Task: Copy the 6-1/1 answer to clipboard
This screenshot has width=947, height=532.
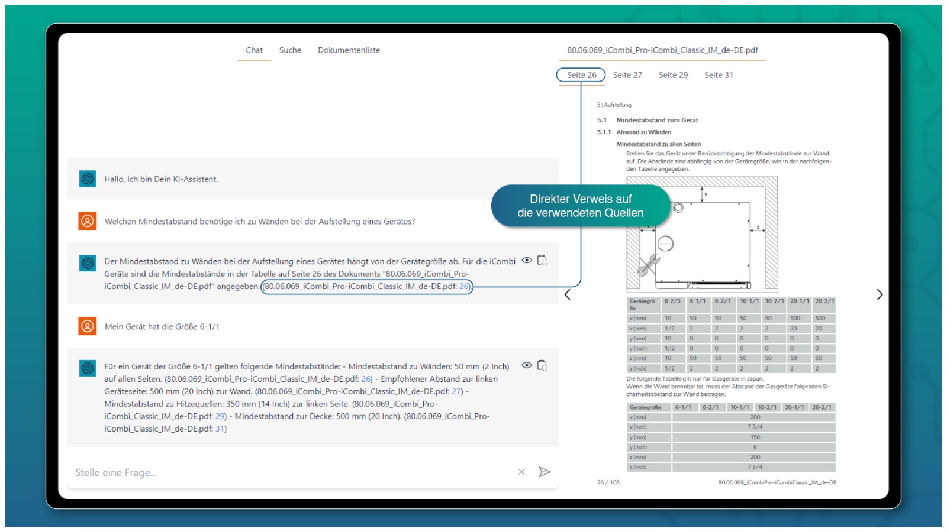Action: [542, 365]
